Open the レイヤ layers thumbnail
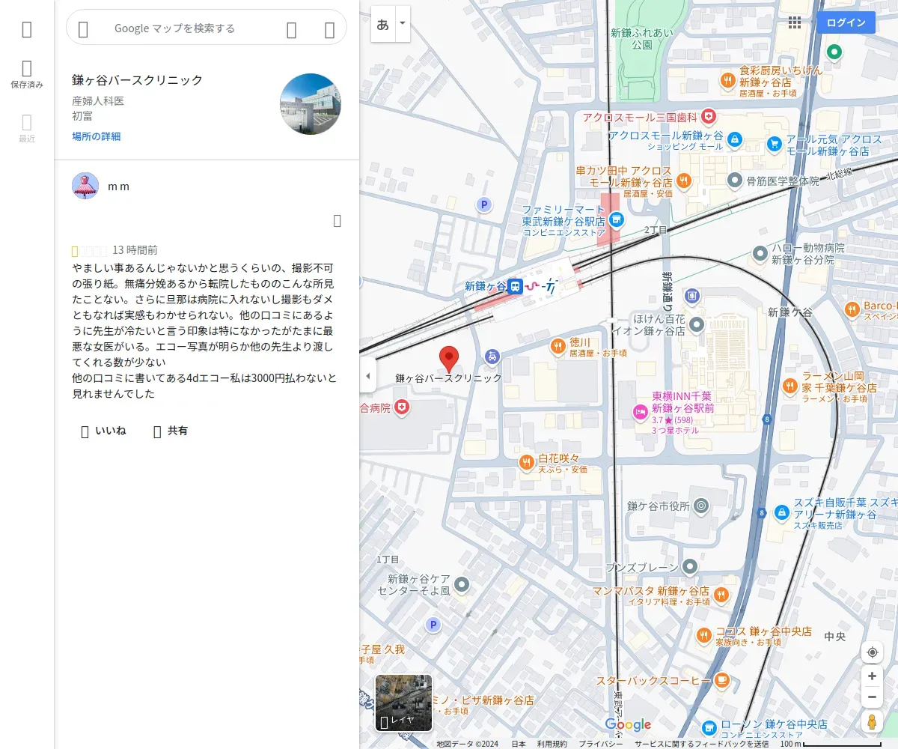This screenshot has height=749, width=898. click(x=403, y=703)
